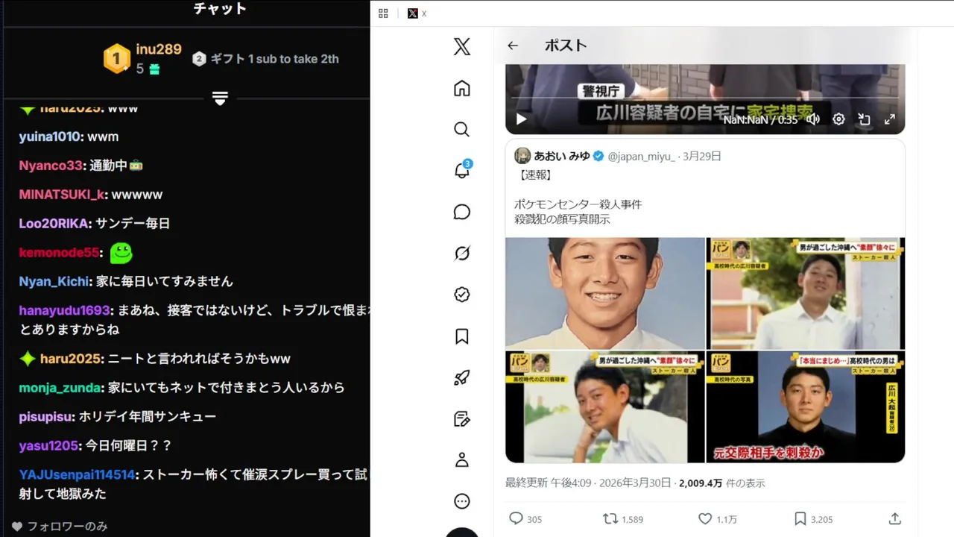The width and height of the screenshot is (954, 537).
Task: Open Bookmarks in X sidebar
Action: [462, 336]
